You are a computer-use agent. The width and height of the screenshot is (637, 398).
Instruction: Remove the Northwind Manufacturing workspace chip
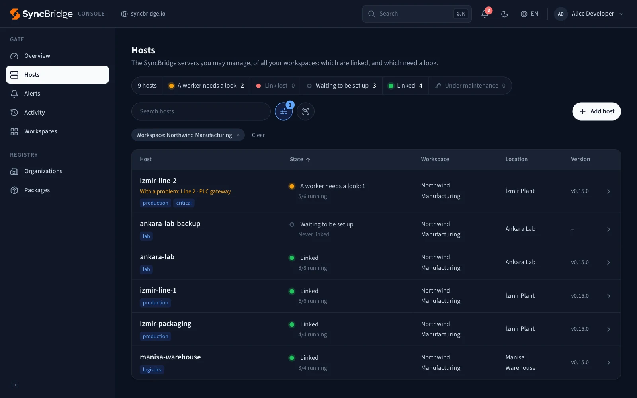click(238, 135)
